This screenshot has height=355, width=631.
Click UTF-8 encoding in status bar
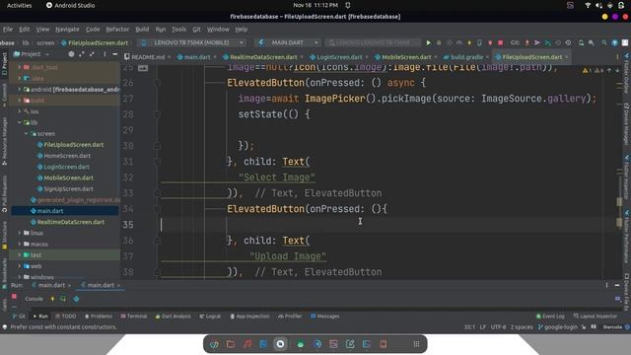[498, 327]
